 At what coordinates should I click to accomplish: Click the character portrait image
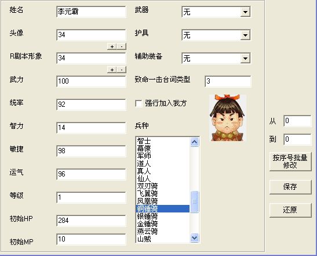(227, 118)
